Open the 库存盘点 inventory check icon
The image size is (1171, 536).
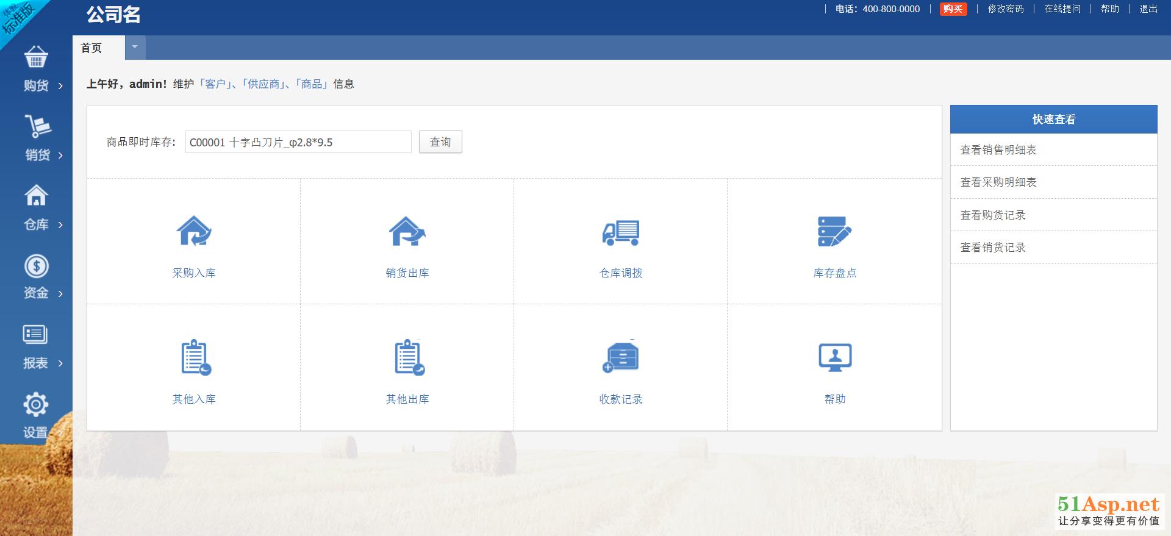coord(834,232)
